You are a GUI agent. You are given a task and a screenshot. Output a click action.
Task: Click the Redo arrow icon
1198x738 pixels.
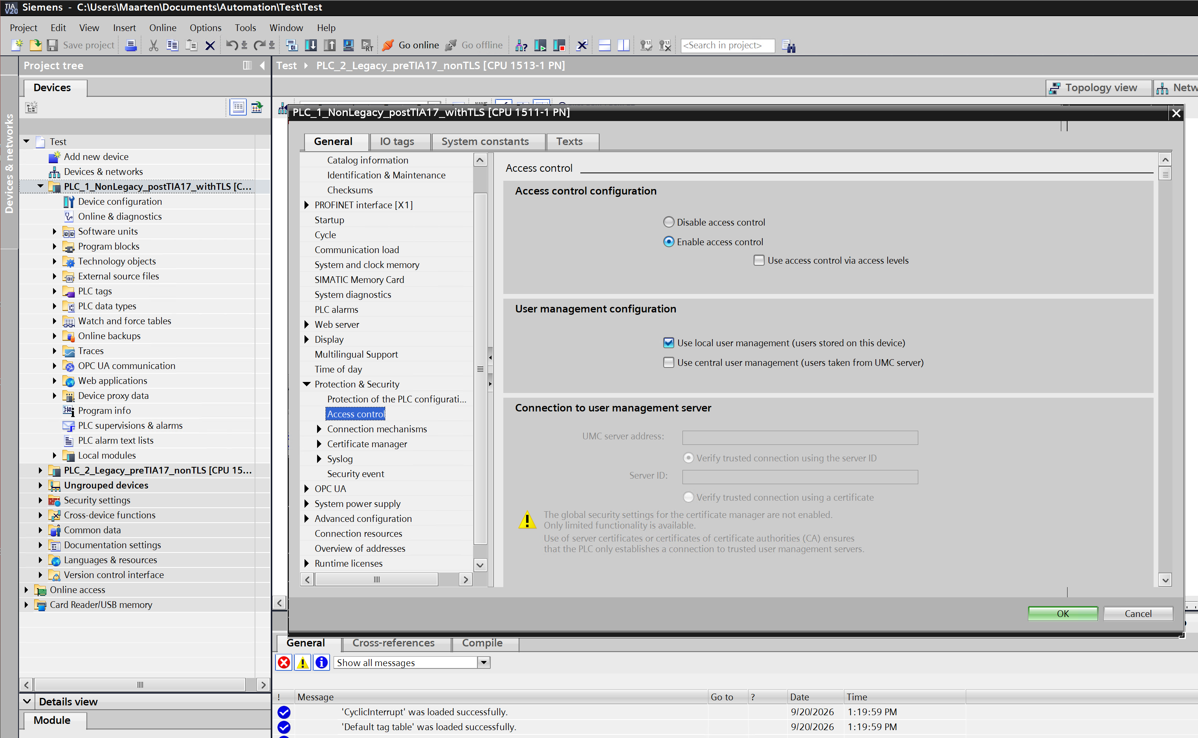pos(260,46)
